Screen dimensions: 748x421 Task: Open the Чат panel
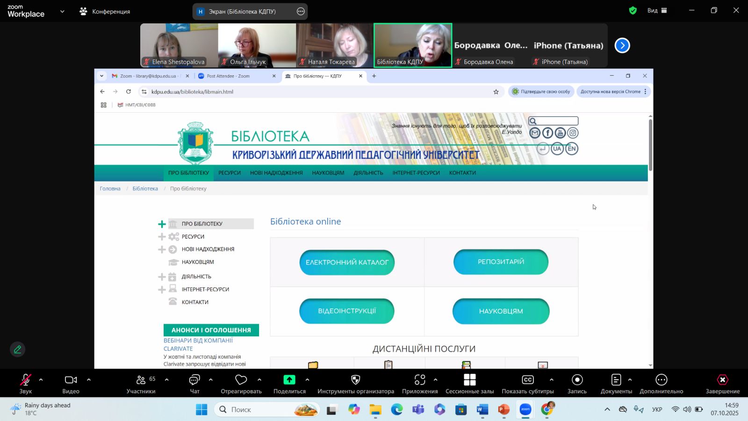click(194, 380)
